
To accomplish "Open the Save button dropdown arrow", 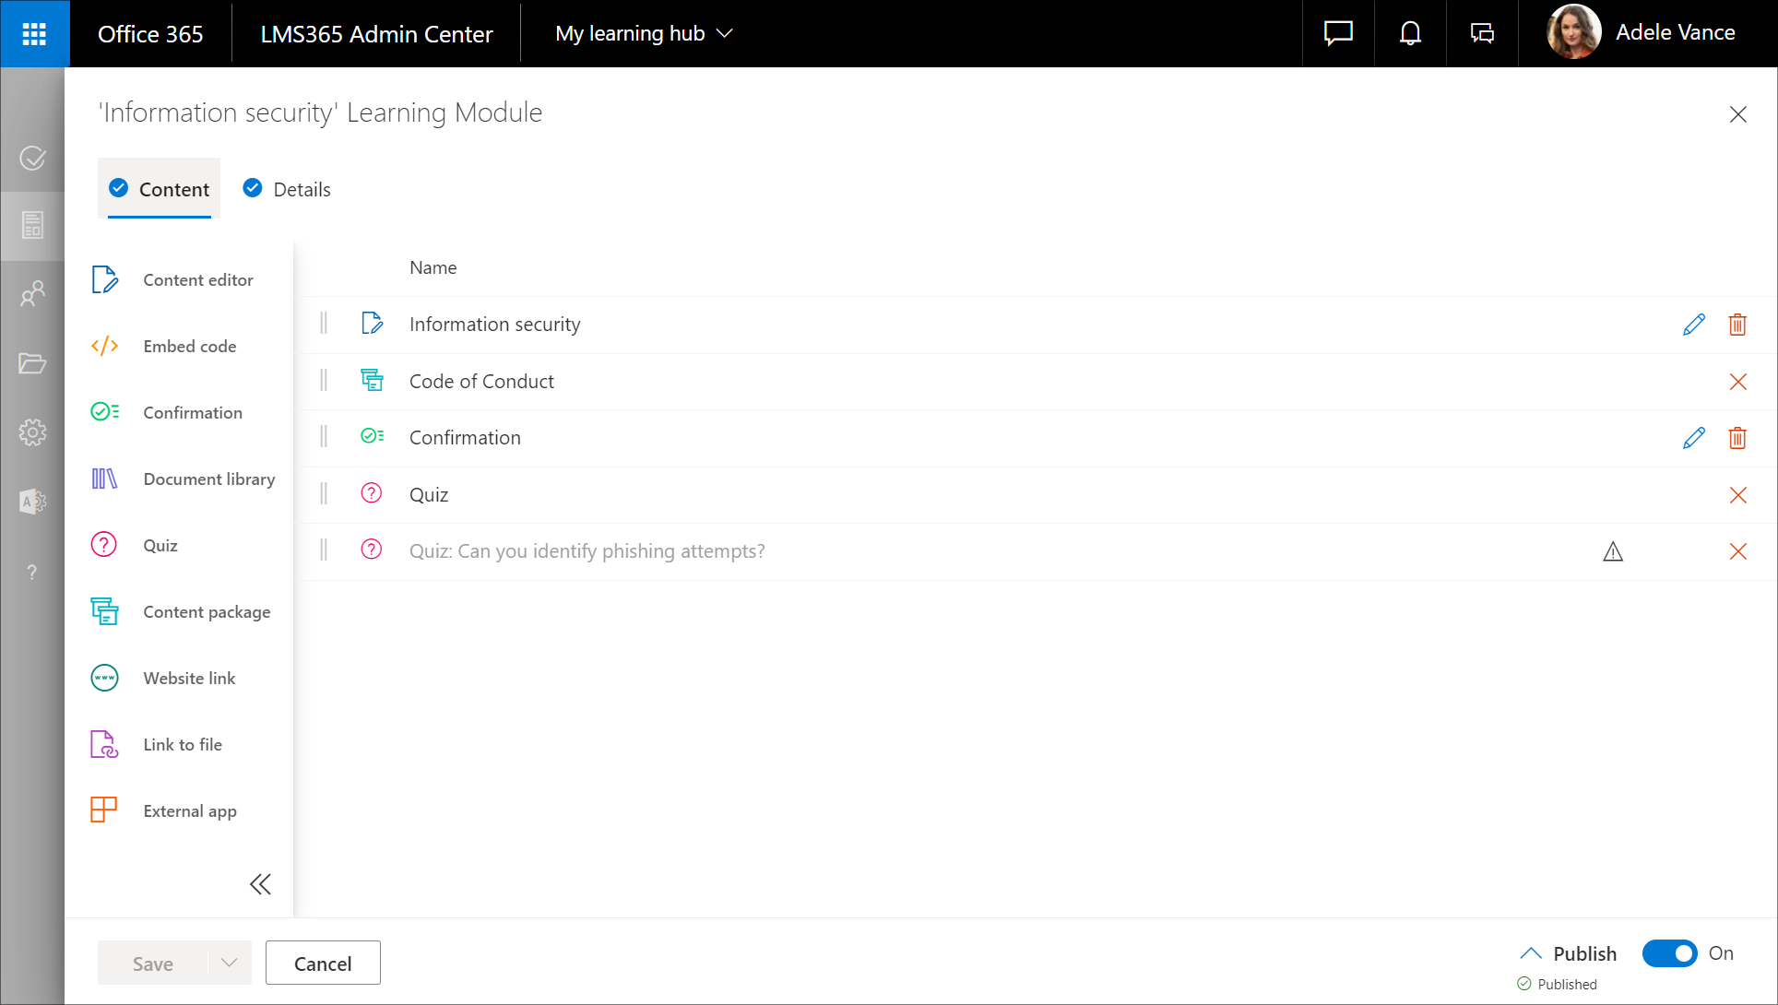I will coord(229,964).
